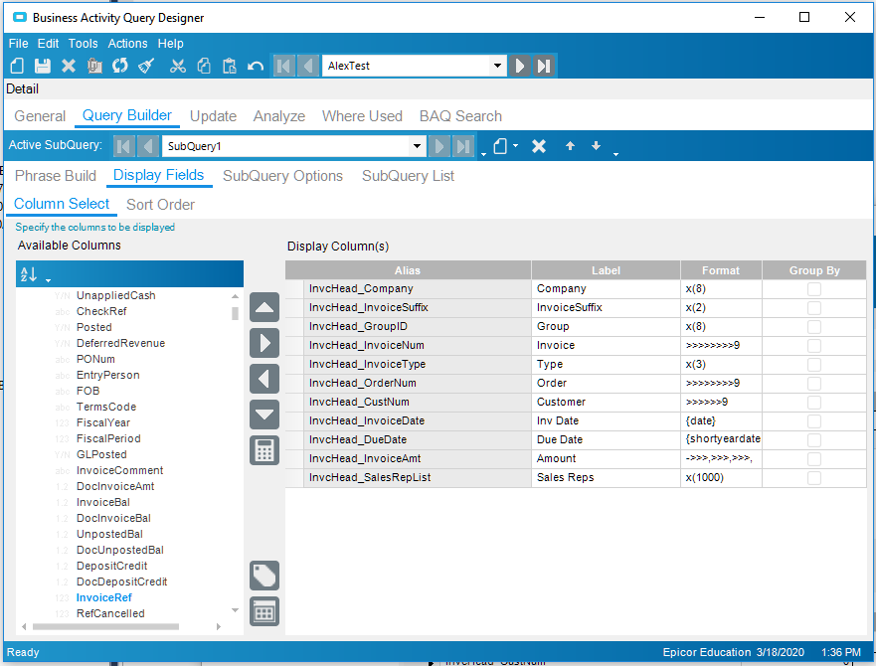The image size is (876, 666).
Task: Click the New SubQuery page icon
Action: click(500, 146)
